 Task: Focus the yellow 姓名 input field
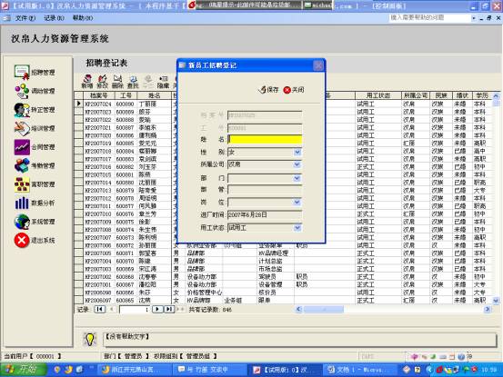[x=265, y=139]
